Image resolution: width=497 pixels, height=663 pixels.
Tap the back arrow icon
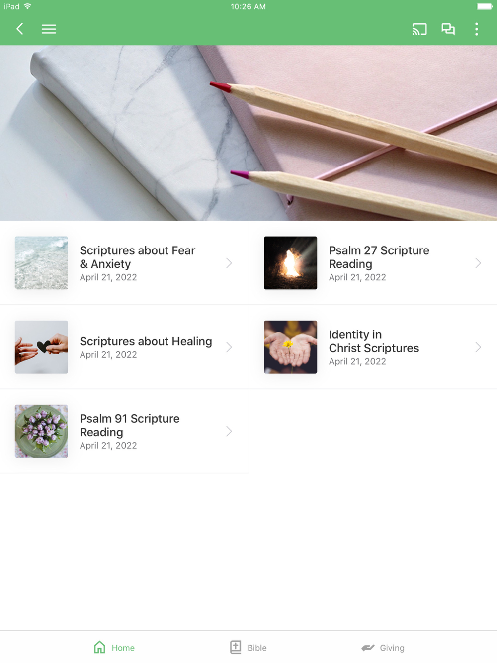(x=20, y=29)
